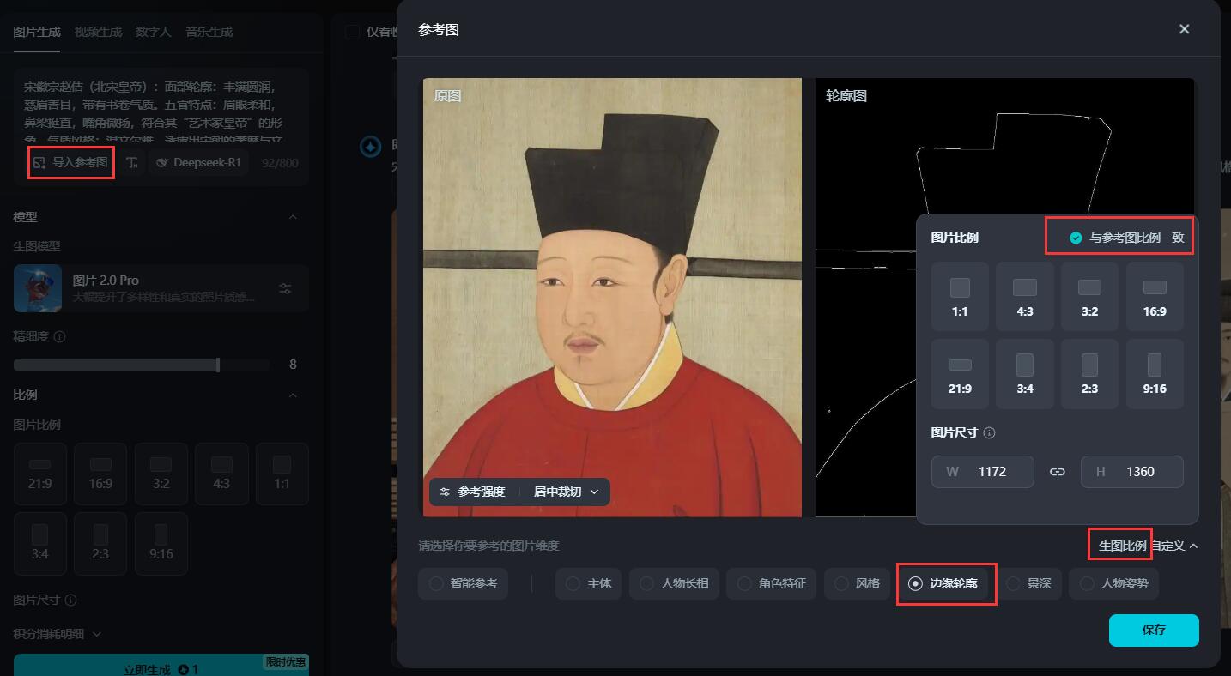Select the 图片 2.0 Pro model card

pyautogui.click(x=161, y=288)
